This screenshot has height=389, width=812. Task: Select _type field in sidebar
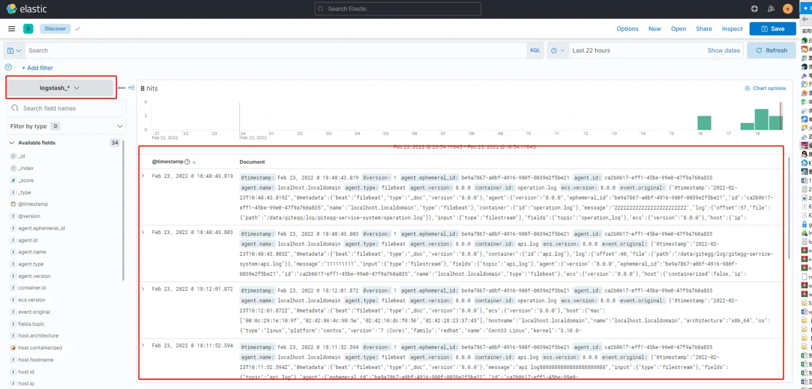coord(25,192)
